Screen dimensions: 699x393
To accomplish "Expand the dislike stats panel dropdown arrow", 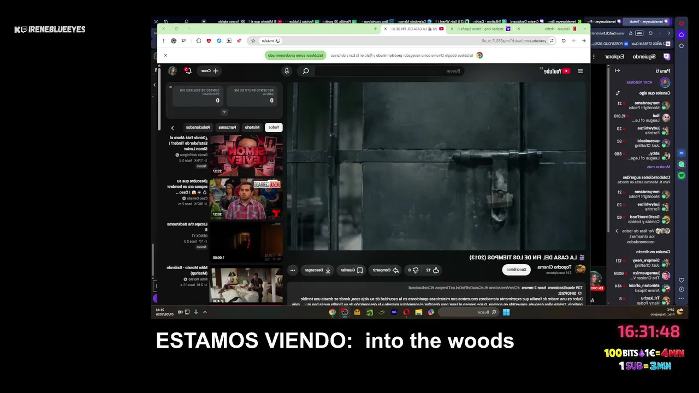I will [224, 112].
